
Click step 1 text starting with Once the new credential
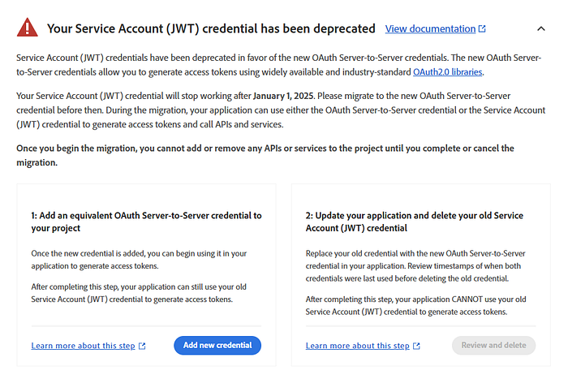click(x=138, y=260)
